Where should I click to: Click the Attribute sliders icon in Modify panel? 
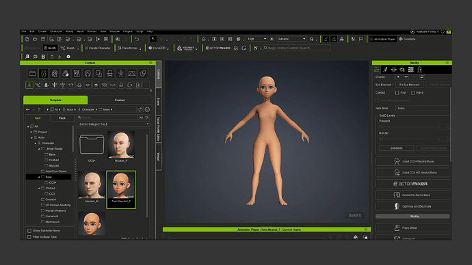pos(377,70)
